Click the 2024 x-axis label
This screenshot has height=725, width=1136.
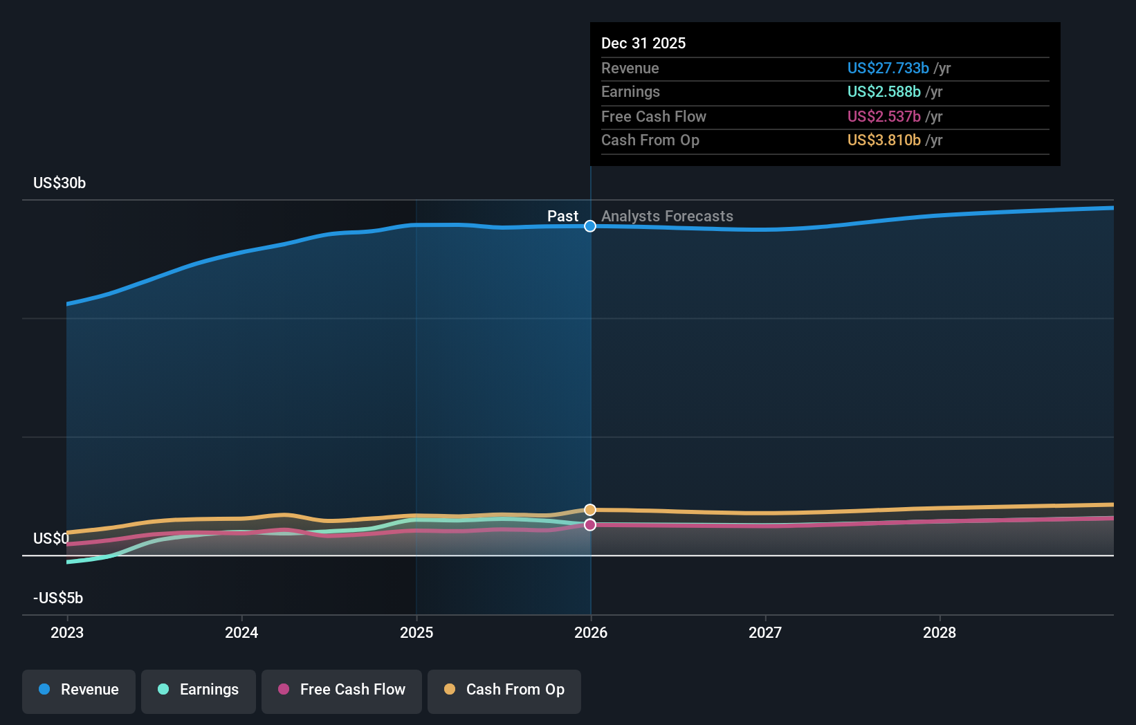pyautogui.click(x=241, y=633)
